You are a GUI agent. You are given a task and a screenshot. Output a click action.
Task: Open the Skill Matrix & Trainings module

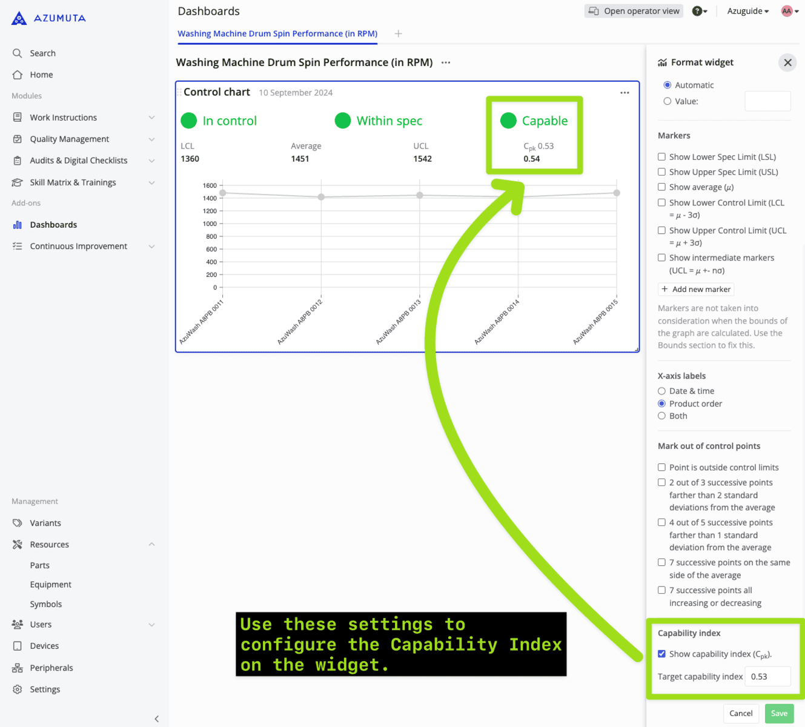pyautogui.click(x=73, y=182)
